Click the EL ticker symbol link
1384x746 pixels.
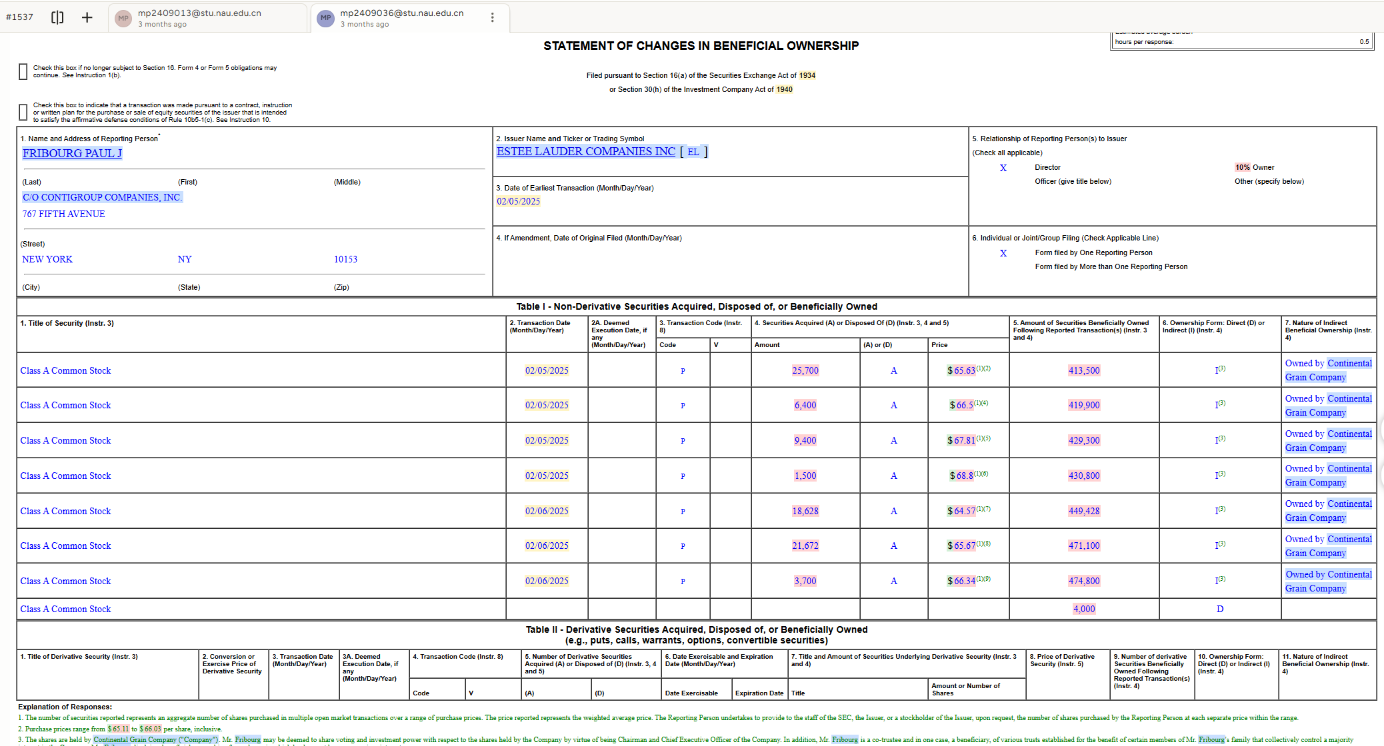pyautogui.click(x=693, y=152)
